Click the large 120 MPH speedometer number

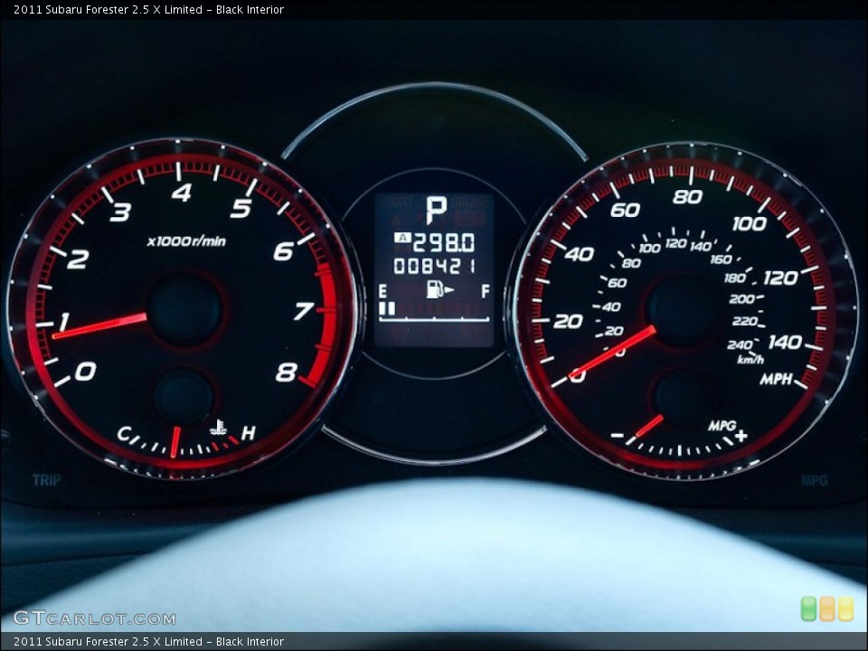(x=781, y=278)
